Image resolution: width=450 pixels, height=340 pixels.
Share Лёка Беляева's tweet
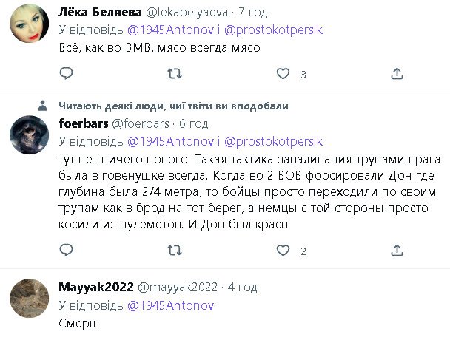pos(397,73)
